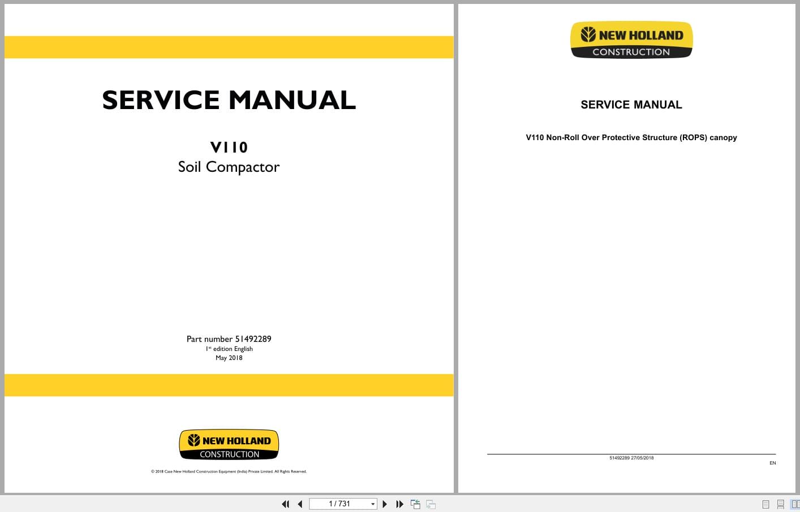This screenshot has width=800, height=512.
Task: Go to the previous page
Action: pyautogui.click(x=300, y=504)
